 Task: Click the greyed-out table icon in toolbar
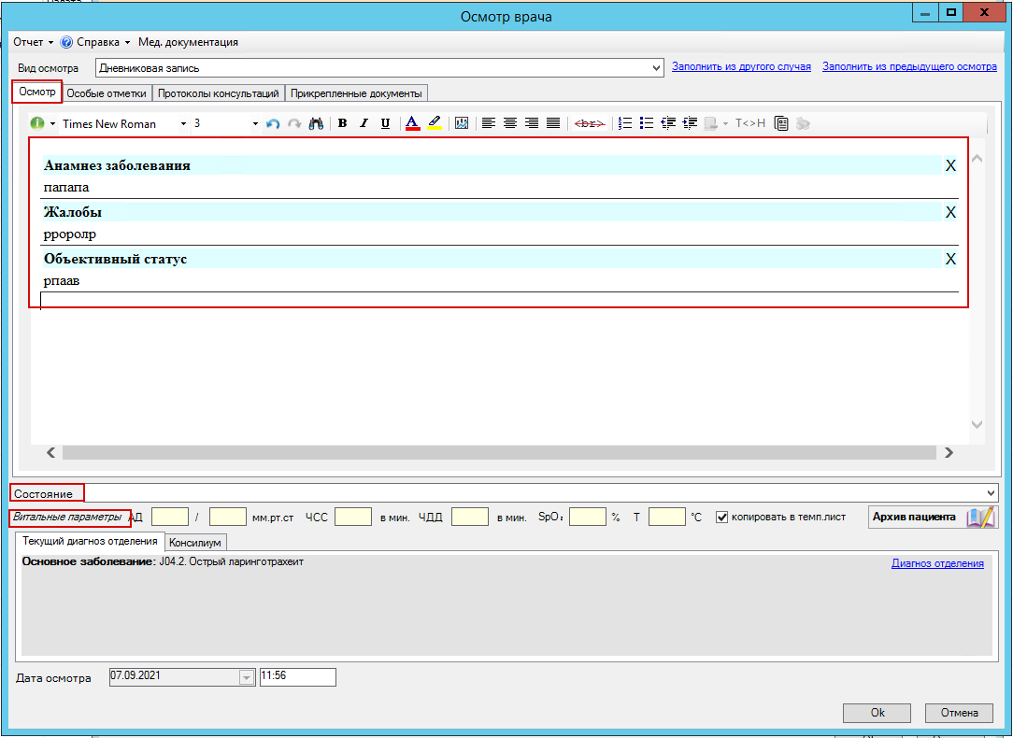710,123
